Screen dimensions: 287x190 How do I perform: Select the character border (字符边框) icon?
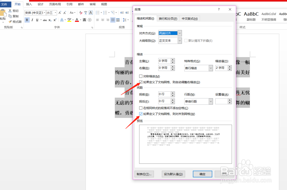coord(91,12)
